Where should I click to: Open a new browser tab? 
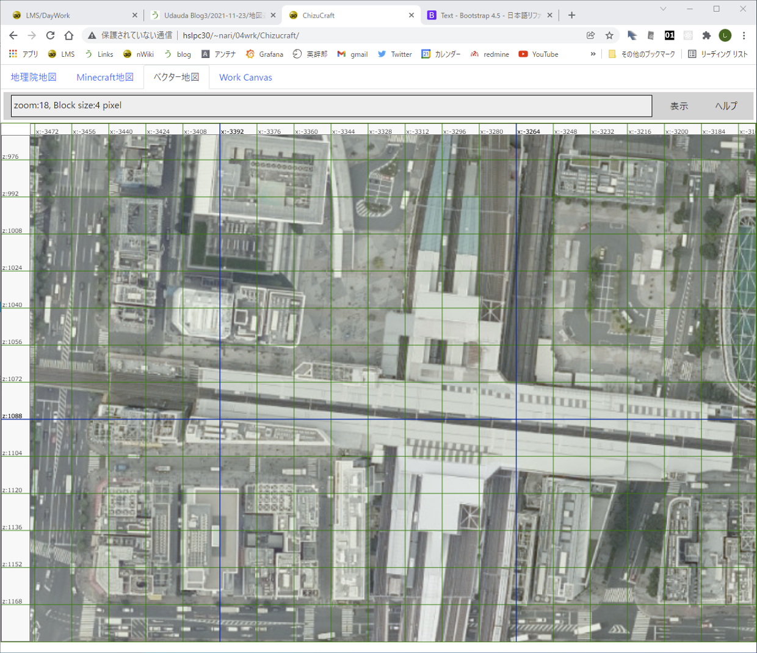click(571, 15)
